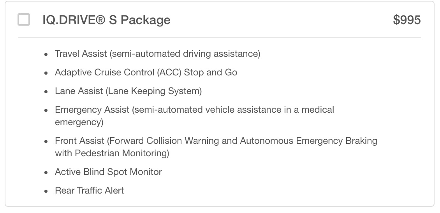Click the Adaptive Cruise Control list item
440x213 pixels.
[146, 72]
